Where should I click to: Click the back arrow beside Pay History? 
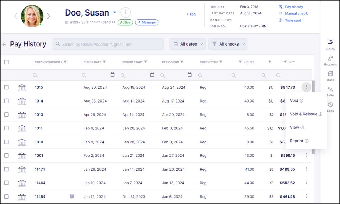click(x=4, y=44)
